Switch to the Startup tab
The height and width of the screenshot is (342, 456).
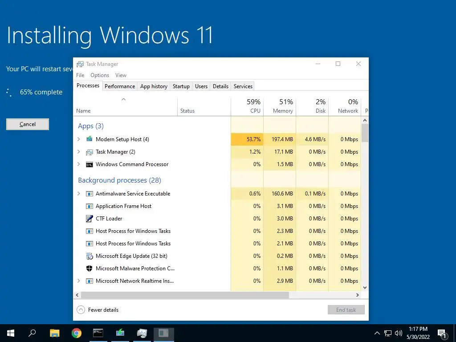181,86
